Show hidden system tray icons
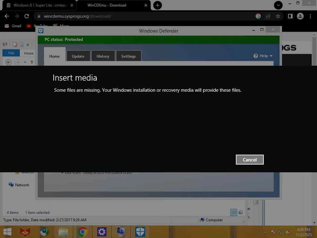 click(x=265, y=232)
